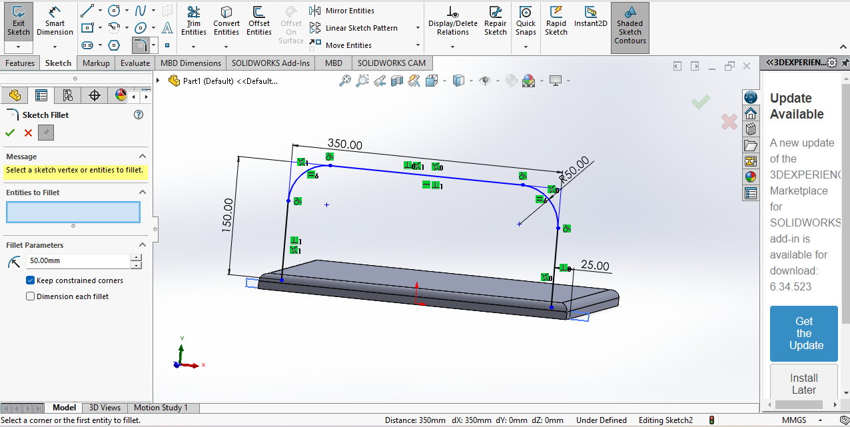Cancel the Sketch Fillet with red X
The image size is (850, 427).
pyautogui.click(x=28, y=133)
